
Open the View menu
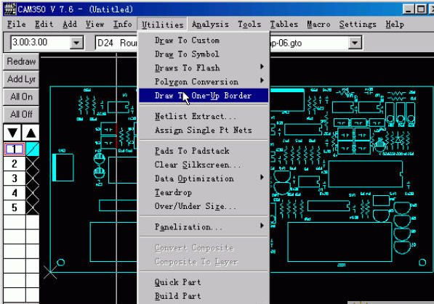[x=95, y=25]
